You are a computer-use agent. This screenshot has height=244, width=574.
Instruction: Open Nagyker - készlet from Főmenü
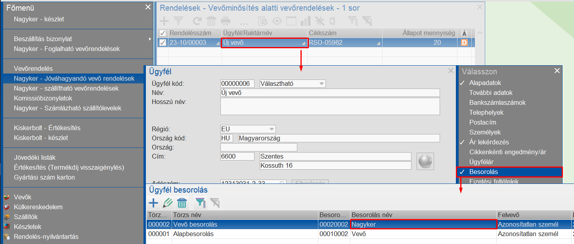click(x=39, y=19)
